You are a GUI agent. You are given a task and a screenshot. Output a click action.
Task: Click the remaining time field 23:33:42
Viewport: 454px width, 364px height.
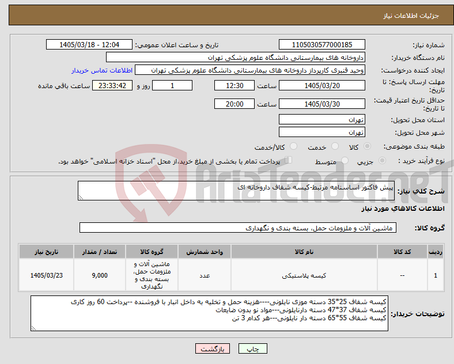(x=112, y=85)
